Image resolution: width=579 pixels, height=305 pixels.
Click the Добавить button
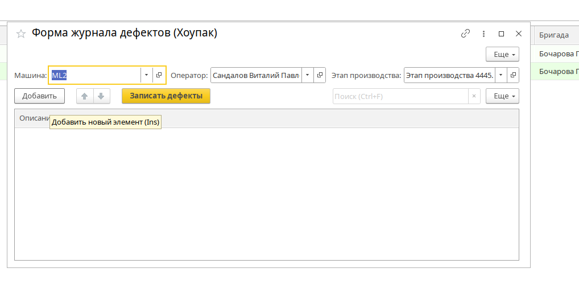coord(39,96)
